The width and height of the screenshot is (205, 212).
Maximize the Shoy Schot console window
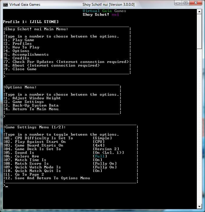[x=186, y=3]
